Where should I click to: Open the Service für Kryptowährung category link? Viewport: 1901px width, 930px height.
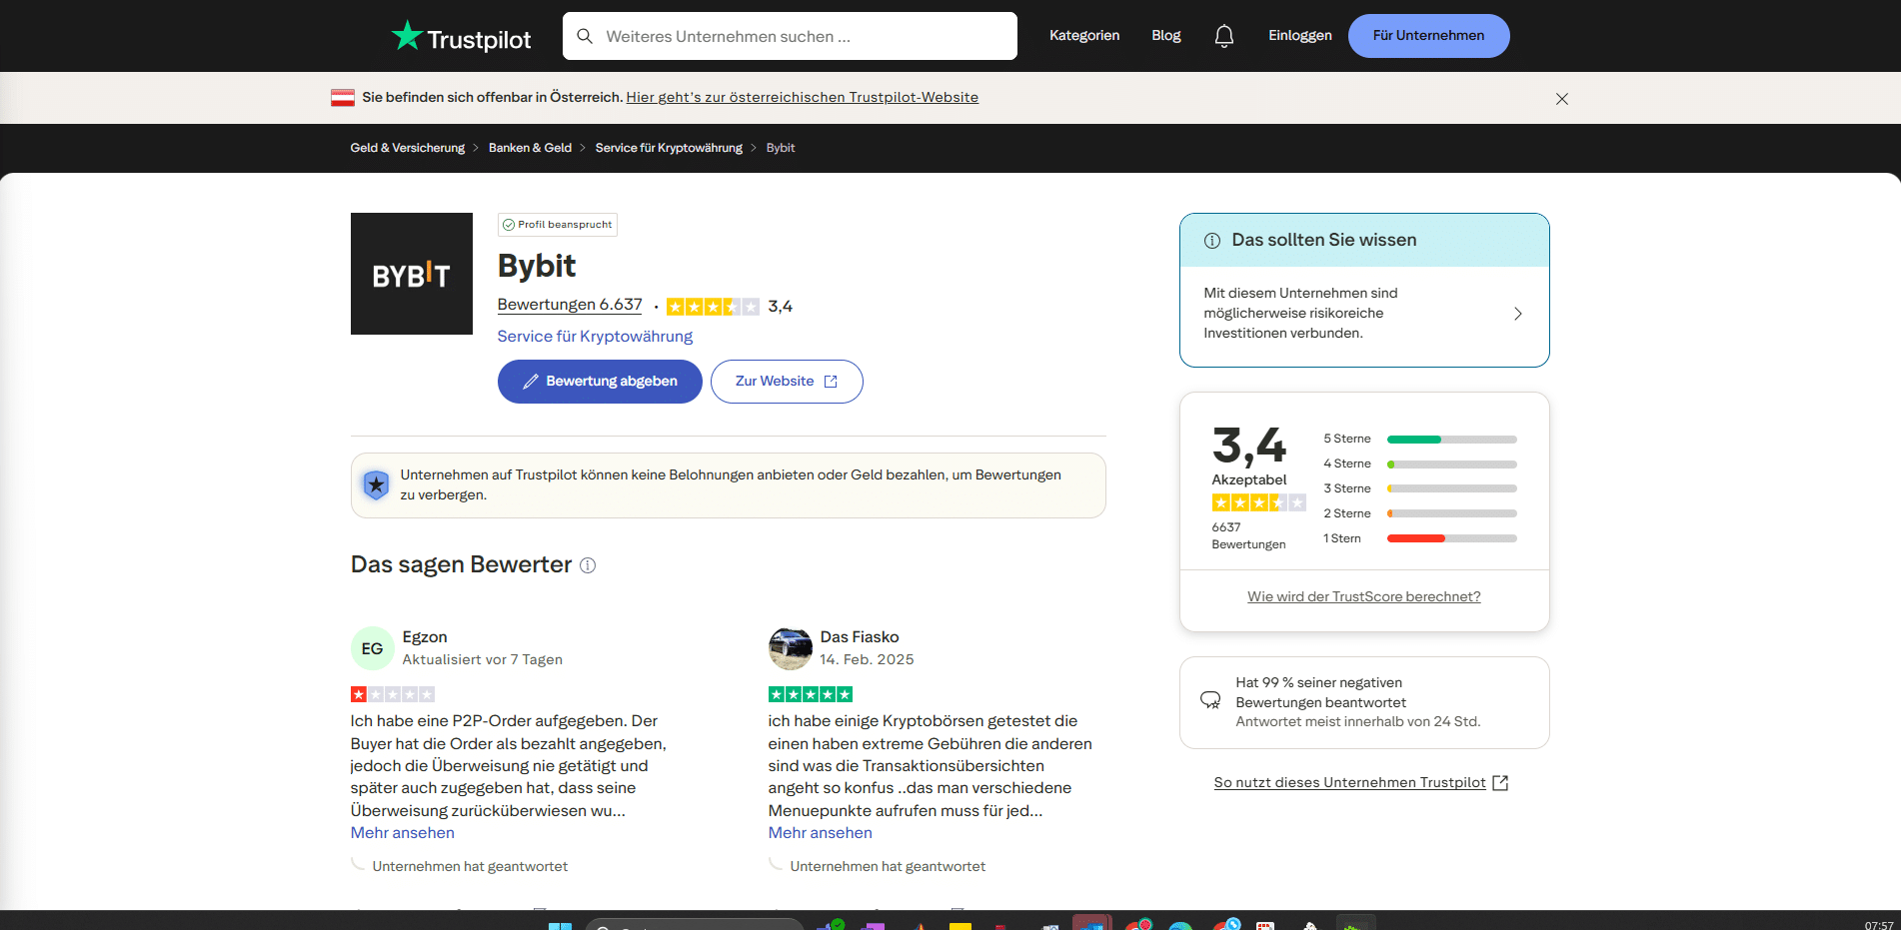[x=595, y=337]
